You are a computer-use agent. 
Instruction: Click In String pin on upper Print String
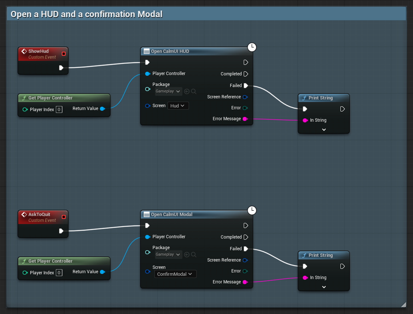coord(305,120)
